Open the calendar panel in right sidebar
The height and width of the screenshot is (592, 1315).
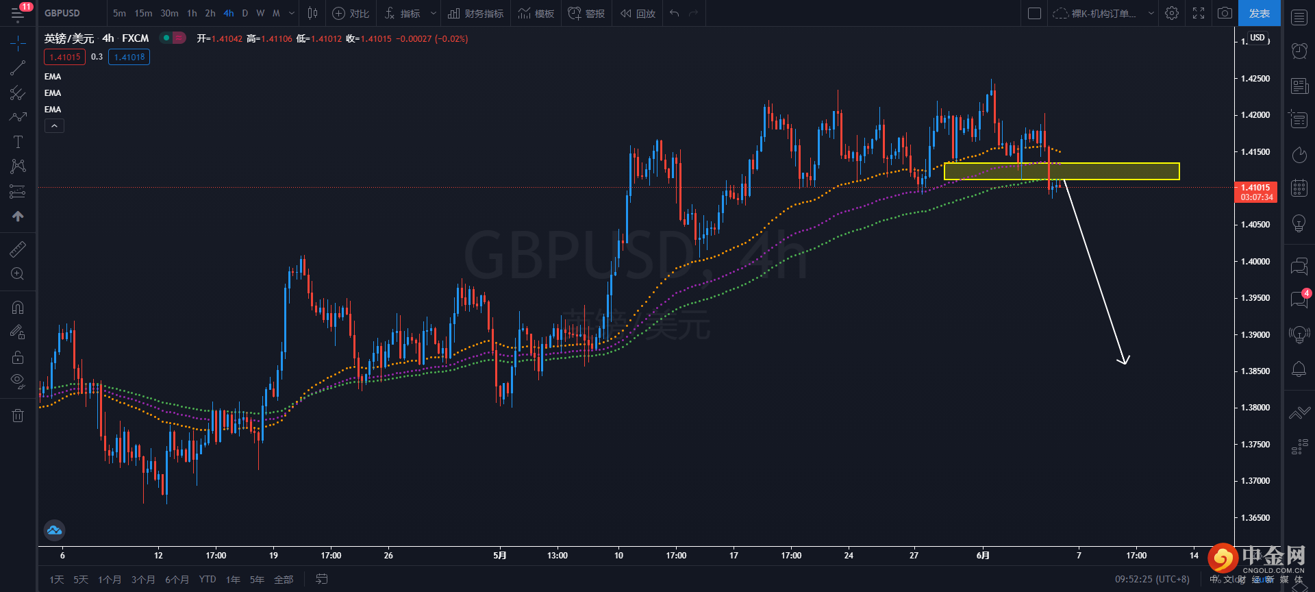(1299, 188)
